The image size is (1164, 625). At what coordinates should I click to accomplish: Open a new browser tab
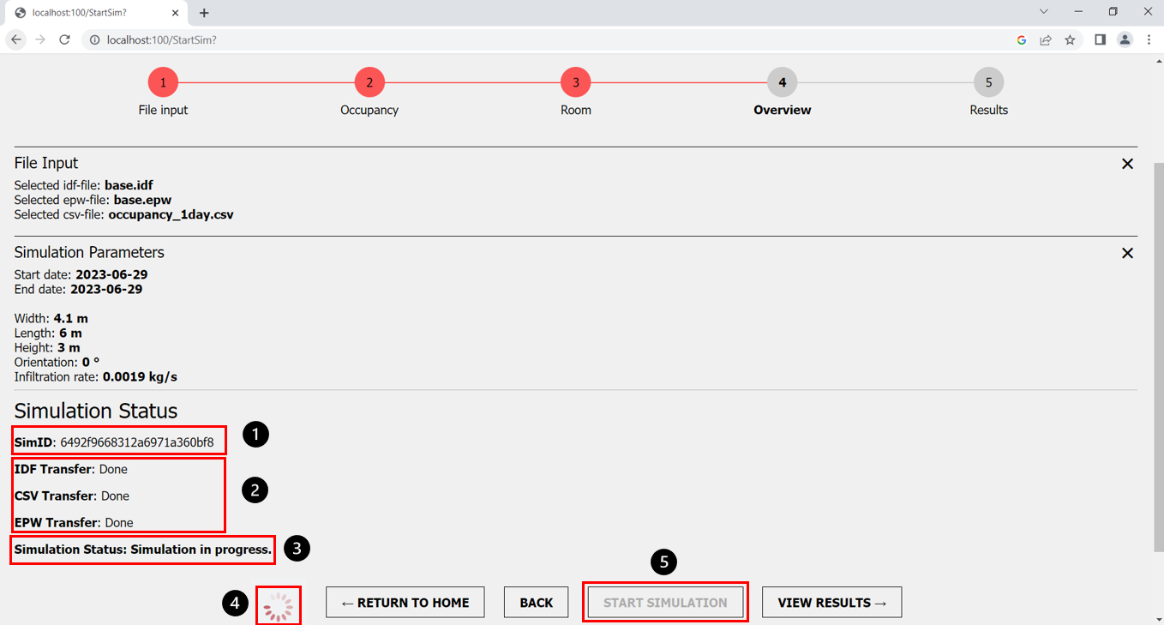204,13
